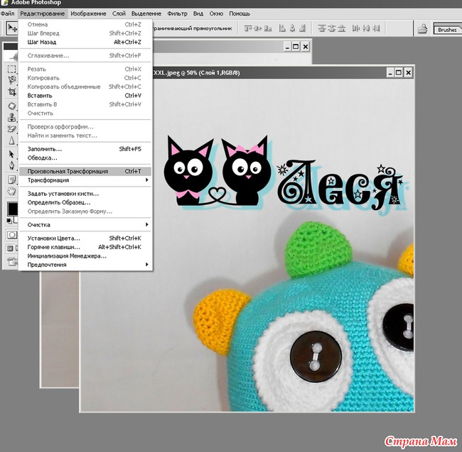Maximize the XXL.jpeg document window
Image resolution: width=462 pixels, height=452 pixels.
398,72
